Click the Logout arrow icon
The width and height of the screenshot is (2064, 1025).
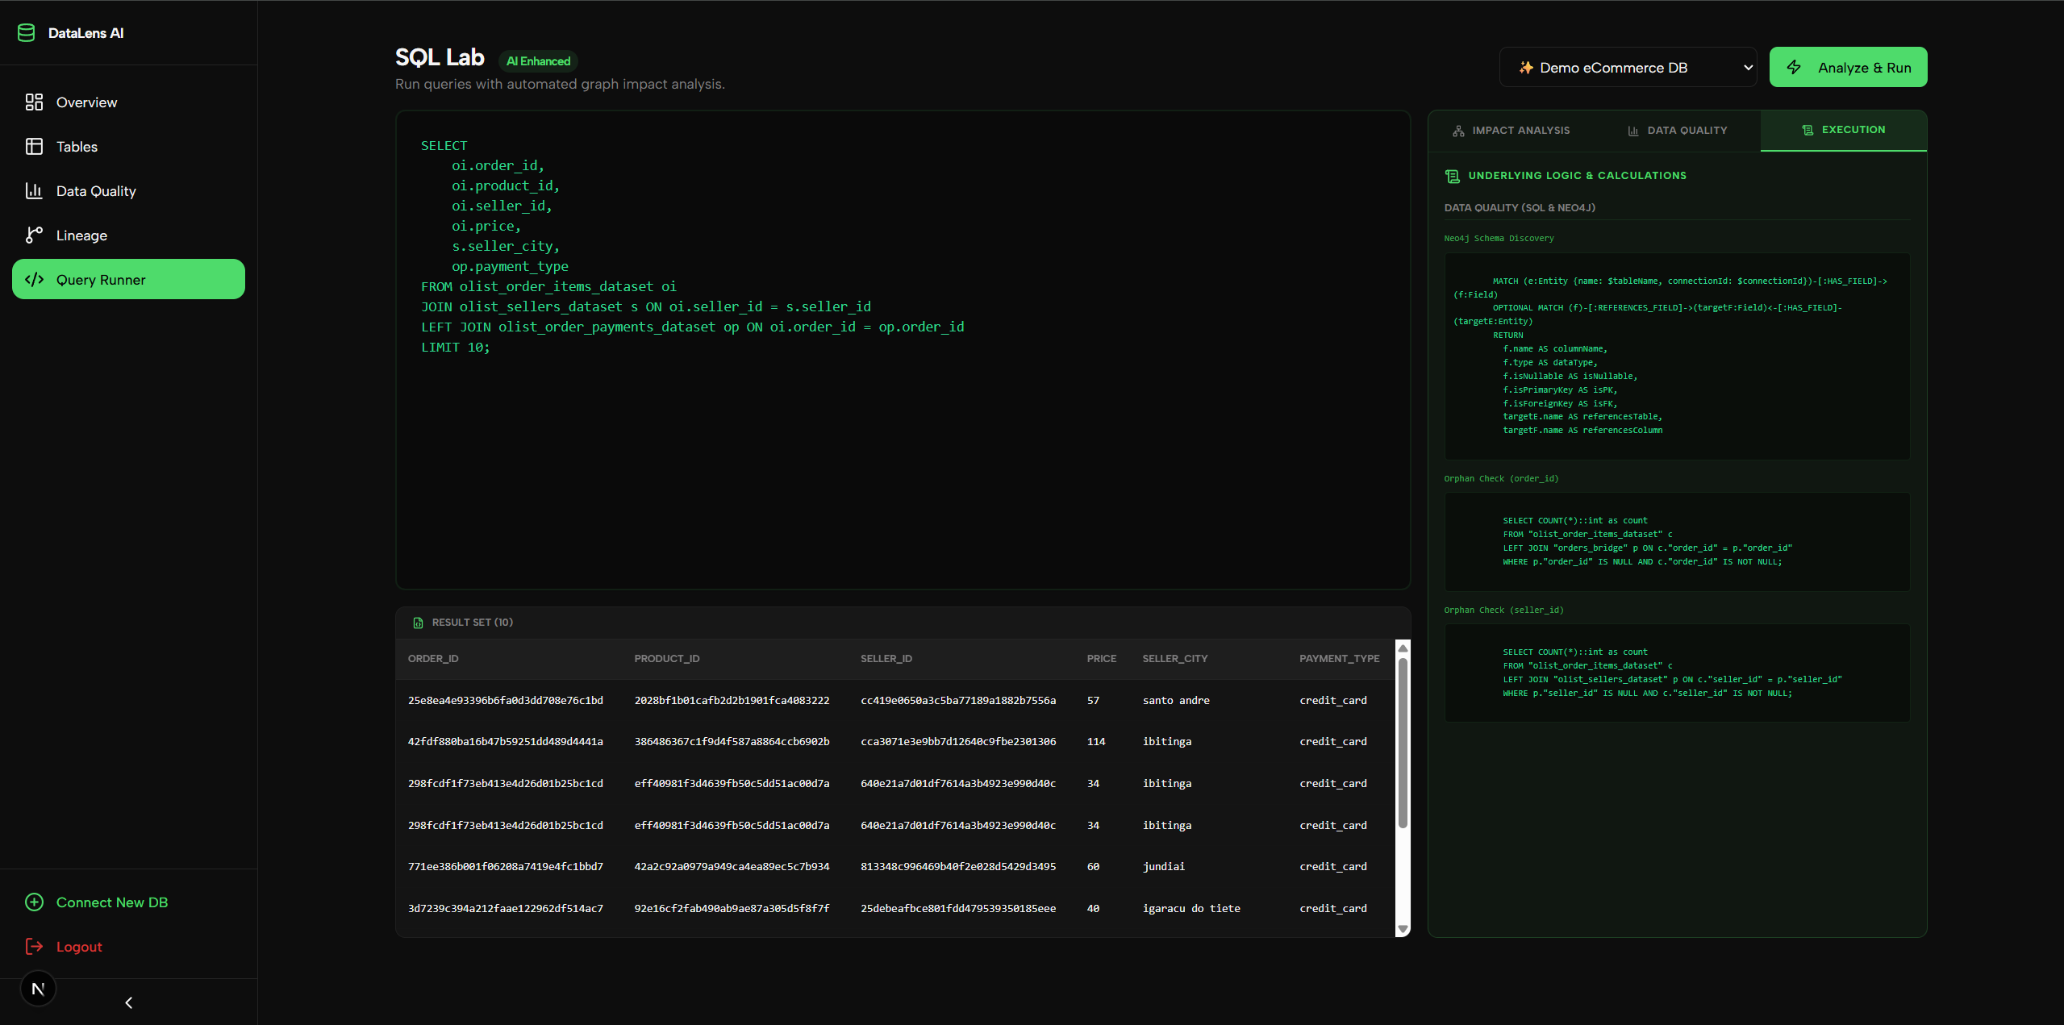coord(33,946)
